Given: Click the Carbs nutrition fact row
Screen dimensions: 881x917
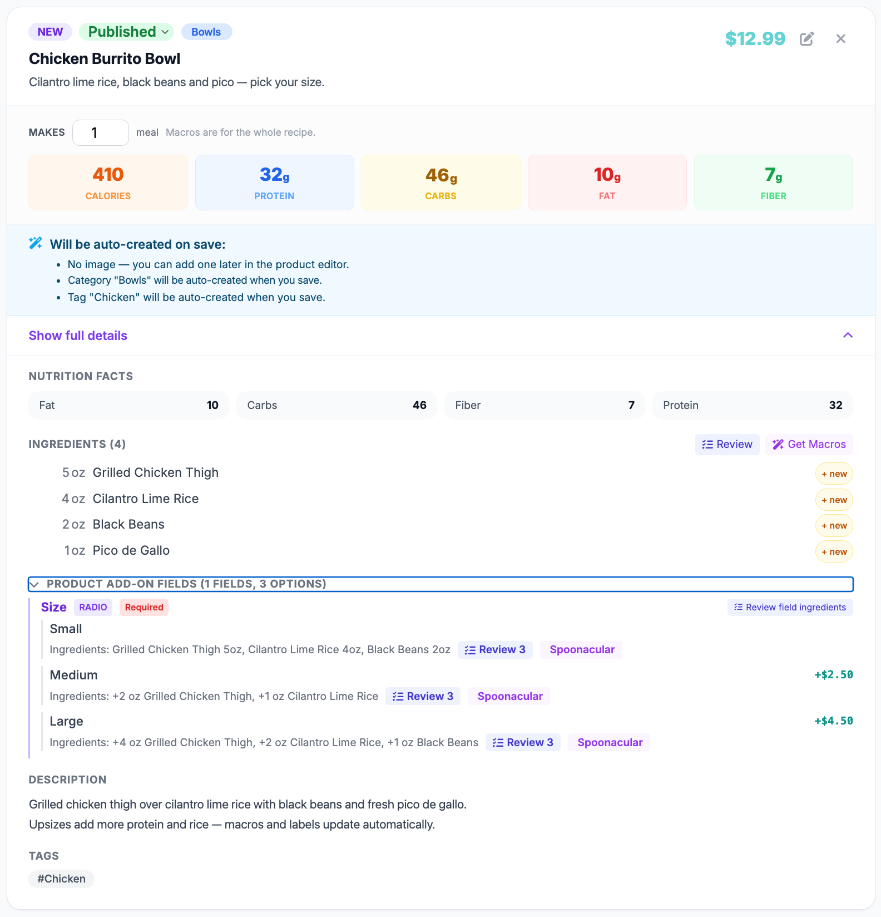Looking at the screenshot, I should click(x=336, y=405).
